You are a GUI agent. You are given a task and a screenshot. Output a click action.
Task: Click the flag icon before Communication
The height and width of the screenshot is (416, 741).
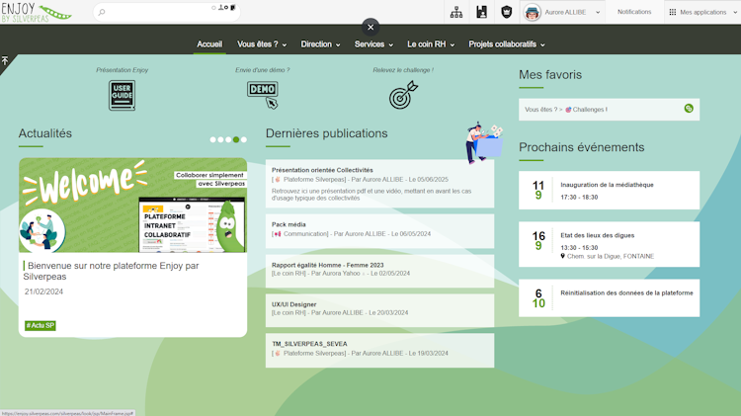pos(278,234)
